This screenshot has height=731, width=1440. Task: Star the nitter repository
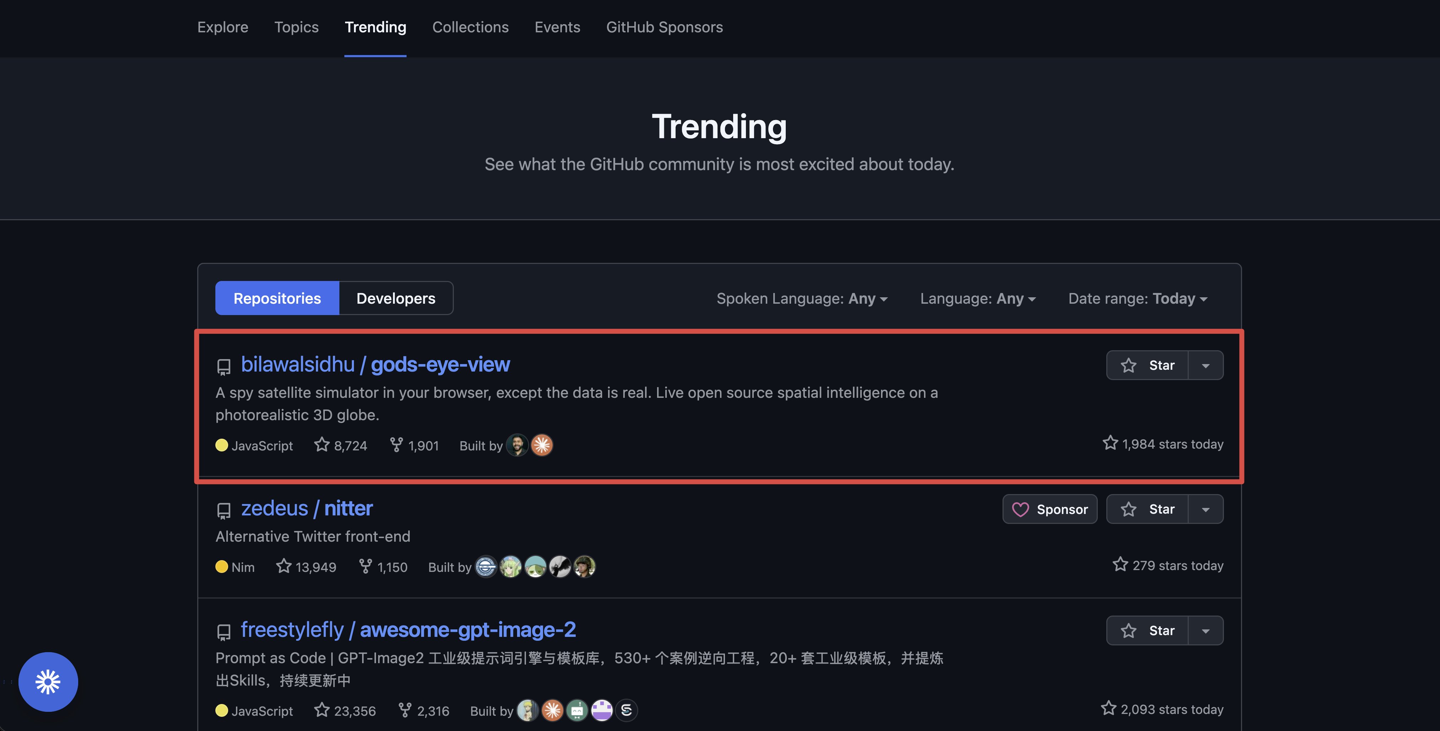pyautogui.click(x=1148, y=509)
